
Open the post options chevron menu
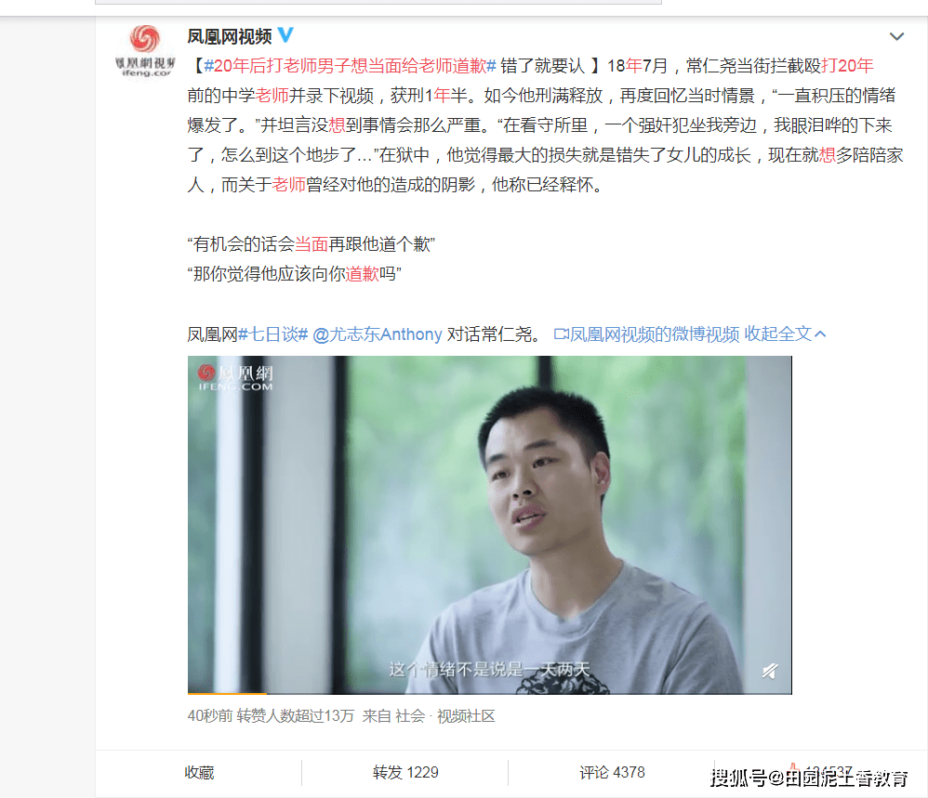point(896,36)
